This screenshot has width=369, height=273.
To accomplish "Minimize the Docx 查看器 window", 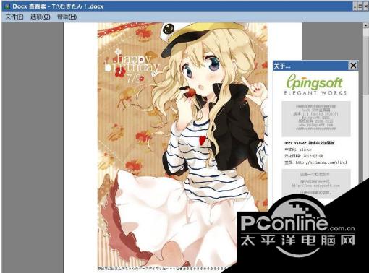I will [x=355, y=6].
